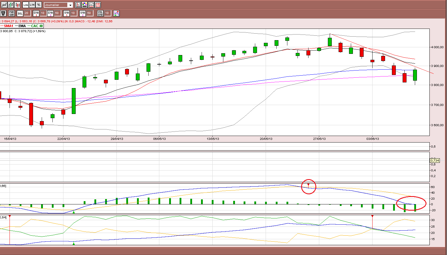Open the chart cursor and volume tool icon
Screen dimensions: 447x255
point(78,5)
